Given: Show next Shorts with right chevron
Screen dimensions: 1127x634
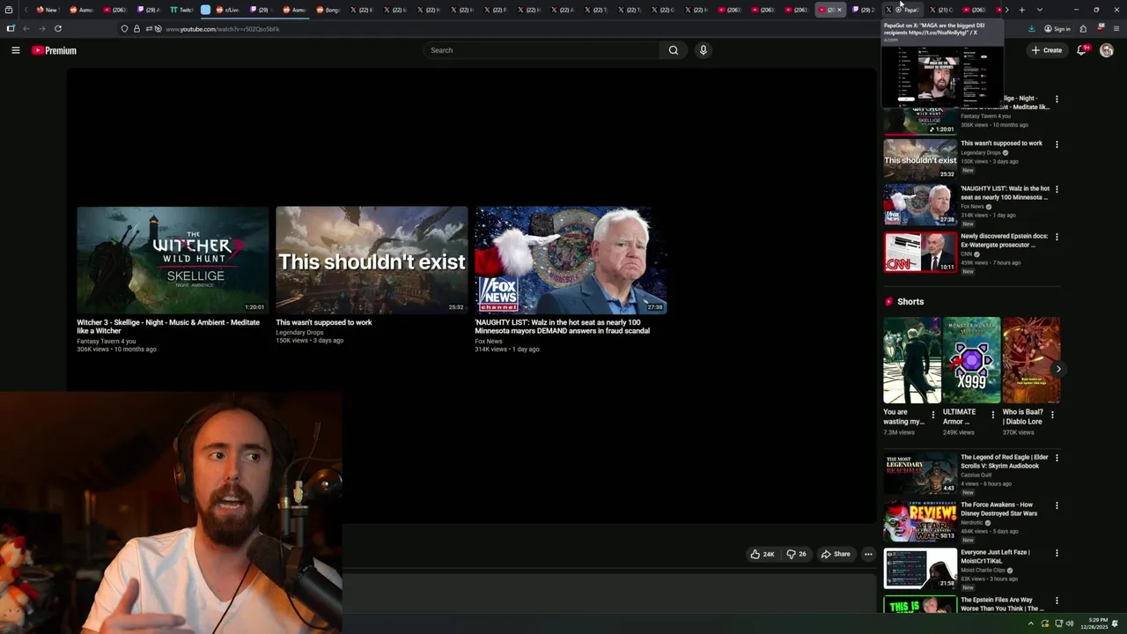Looking at the screenshot, I should pyautogui.click(x=1058, y=369).
